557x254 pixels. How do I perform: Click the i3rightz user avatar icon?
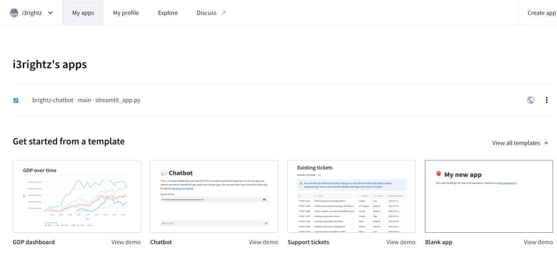click(x=14, y=13)
